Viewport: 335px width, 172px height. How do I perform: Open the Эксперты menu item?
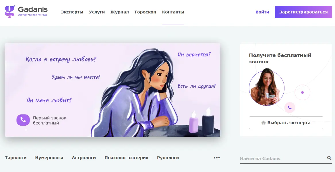click(x=72, y=12)
